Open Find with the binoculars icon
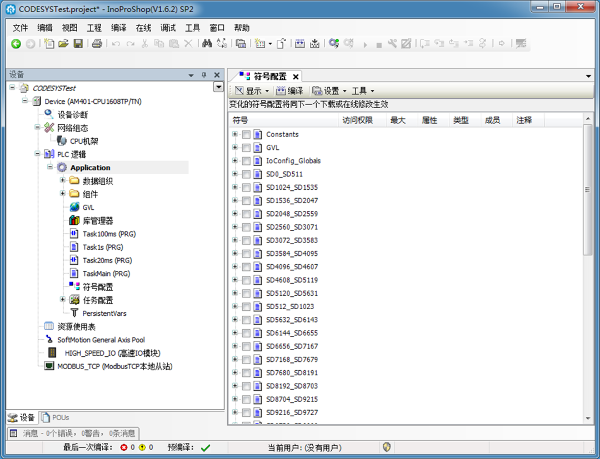This screenshot has height=459, width=600. (207, 43)
